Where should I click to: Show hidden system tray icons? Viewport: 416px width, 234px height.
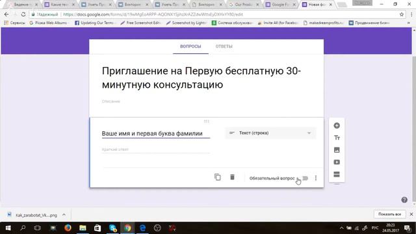coord(341,228)
